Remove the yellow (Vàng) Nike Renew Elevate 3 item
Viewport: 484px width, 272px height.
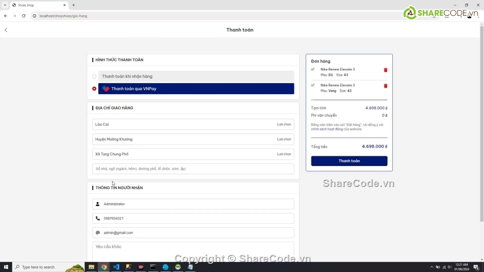click(x=385, y=86)
